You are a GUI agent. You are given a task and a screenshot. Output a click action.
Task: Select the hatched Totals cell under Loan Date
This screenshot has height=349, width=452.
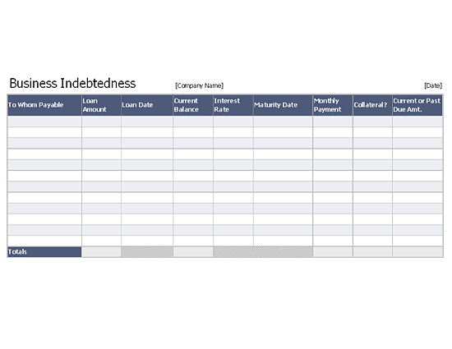147,252
